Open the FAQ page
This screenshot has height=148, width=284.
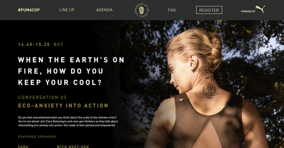(172, 10)
